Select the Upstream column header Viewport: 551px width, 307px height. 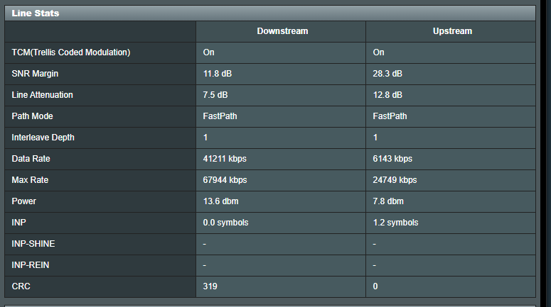[x=452, y=31]
